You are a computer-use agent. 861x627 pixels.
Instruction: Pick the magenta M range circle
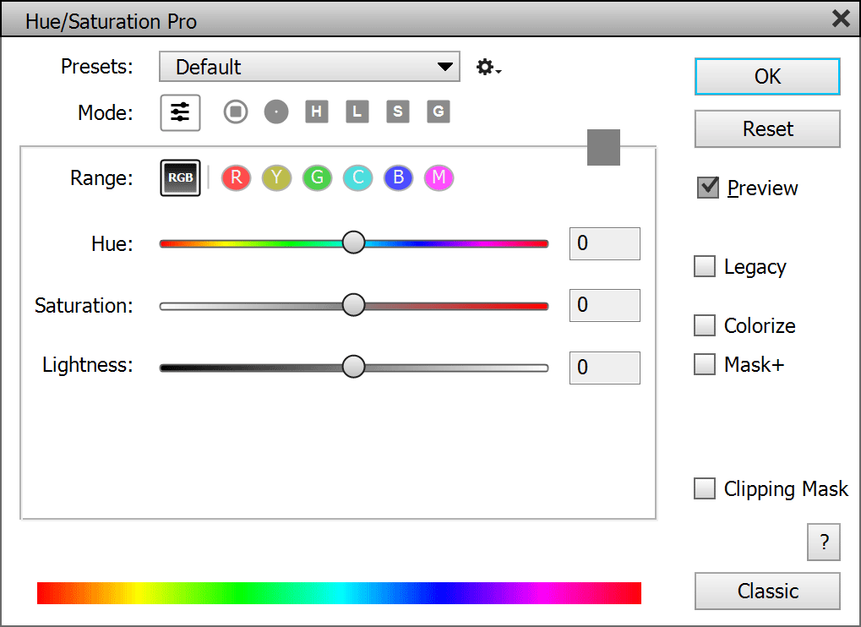pyautogui.click(x=439, y=177)
